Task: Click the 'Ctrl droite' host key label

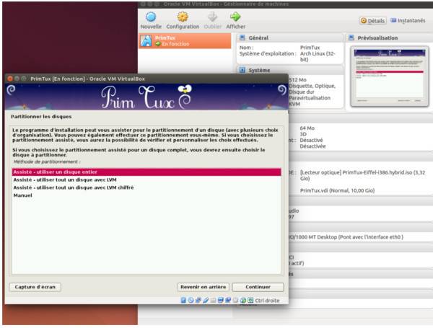Action: point(267,301)
